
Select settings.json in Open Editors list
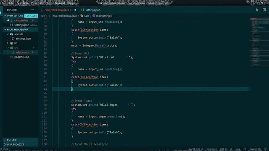tap(21, 25)
